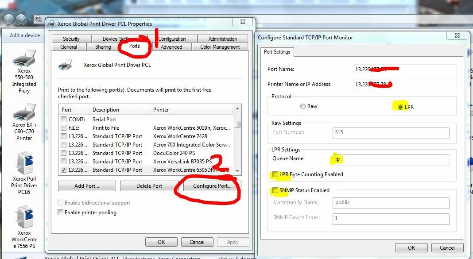
Task: Click the Add Port button
Action: [87, 186]
